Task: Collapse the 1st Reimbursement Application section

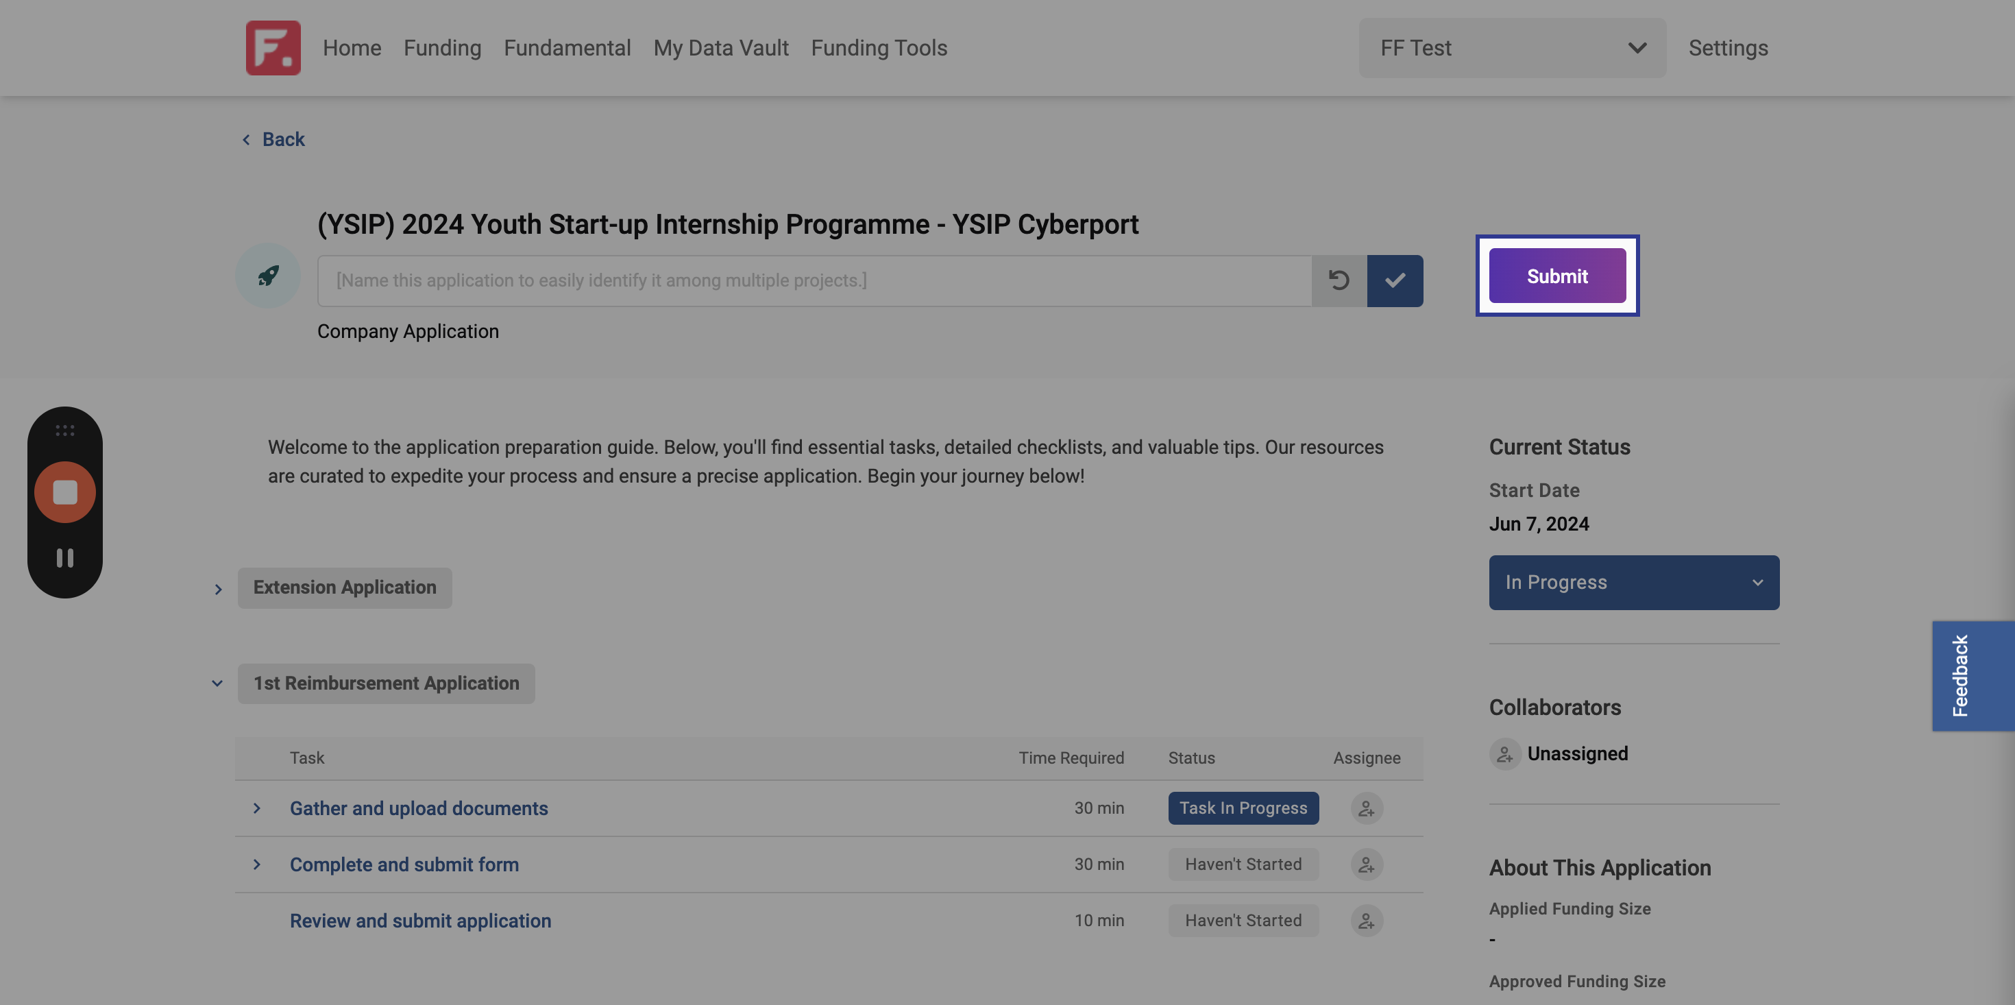Action: [x=217, y=683]
